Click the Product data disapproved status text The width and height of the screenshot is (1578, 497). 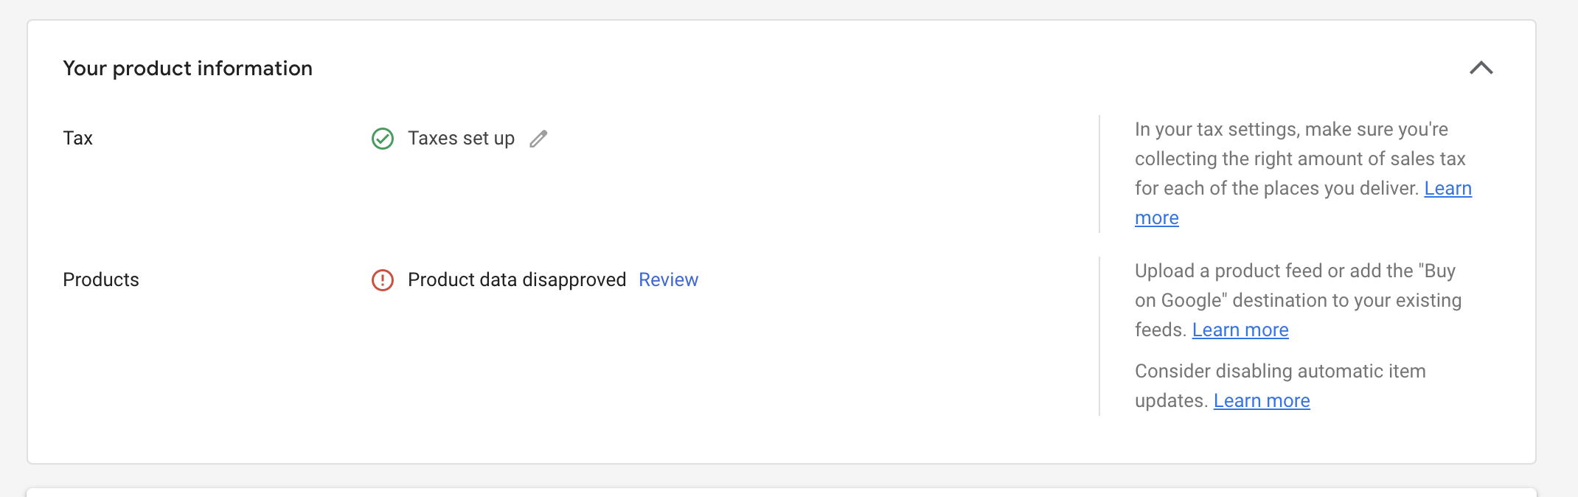tap(517, 280)
